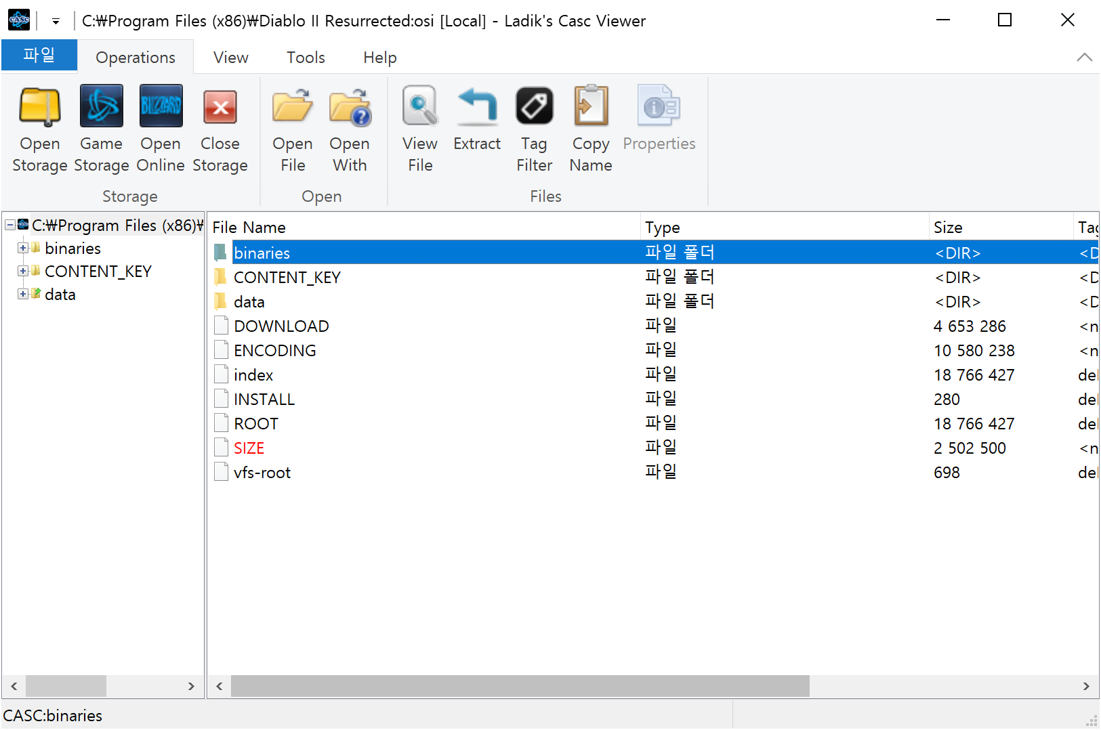Open the Tag Filter tool
Screen dimensions: 1101x730
tap(535, 129)
